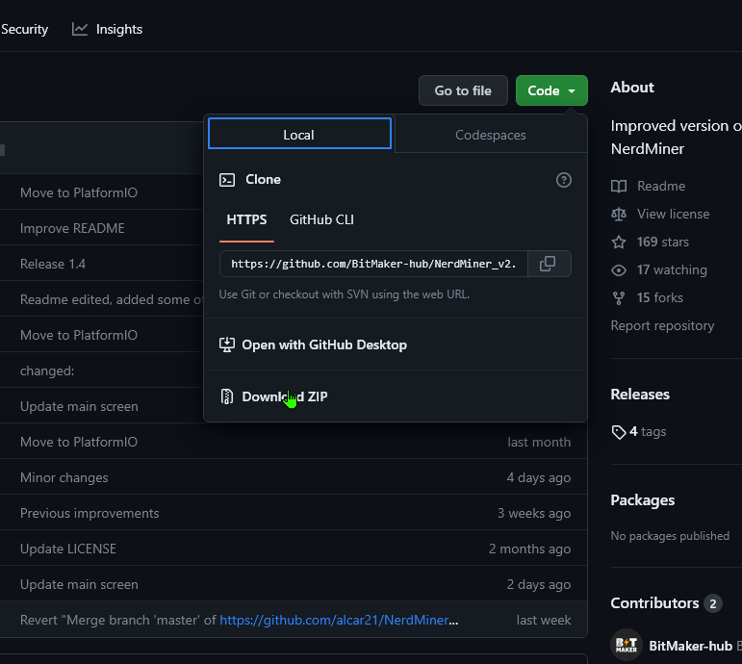Viewport: 742px width, 664px height.
Task: Click the 3 weeks ago timestamp
Action: point(534,513)
